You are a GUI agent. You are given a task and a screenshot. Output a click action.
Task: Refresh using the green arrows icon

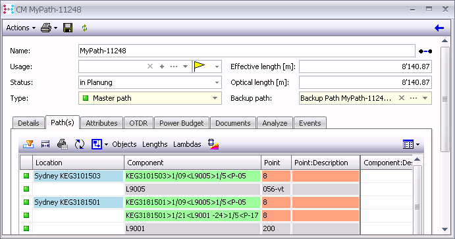coord(84,28)
